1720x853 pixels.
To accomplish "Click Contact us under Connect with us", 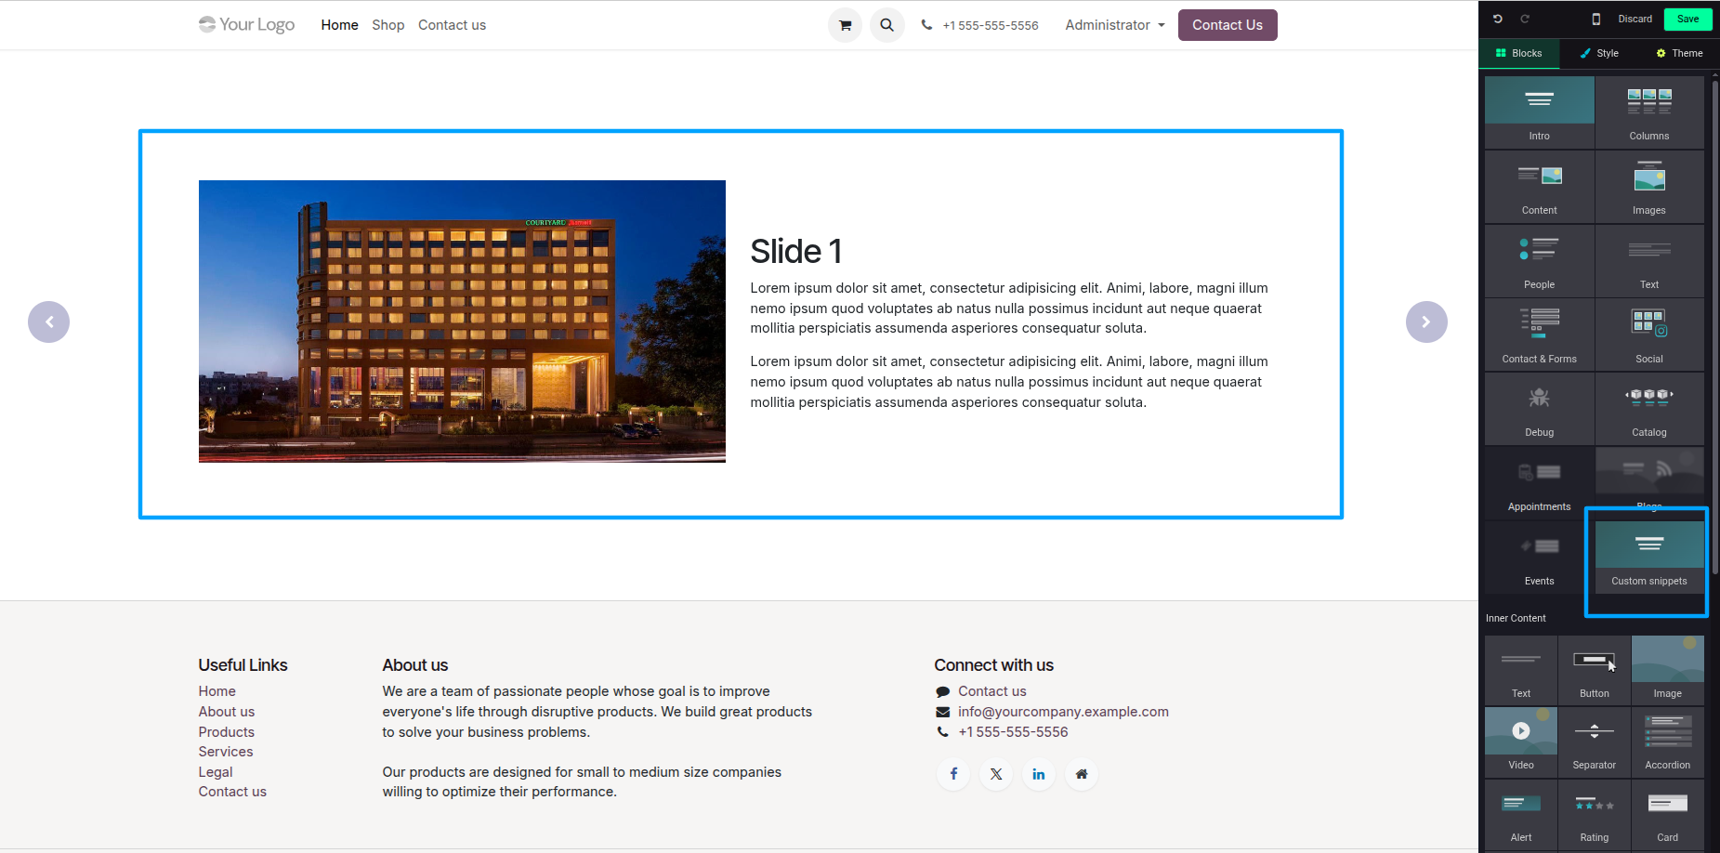I will coord(991,691).
